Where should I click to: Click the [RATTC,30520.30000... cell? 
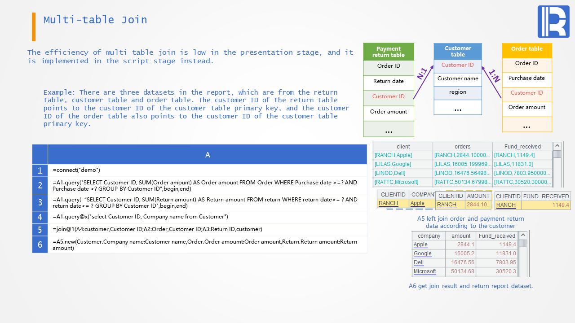522,182
